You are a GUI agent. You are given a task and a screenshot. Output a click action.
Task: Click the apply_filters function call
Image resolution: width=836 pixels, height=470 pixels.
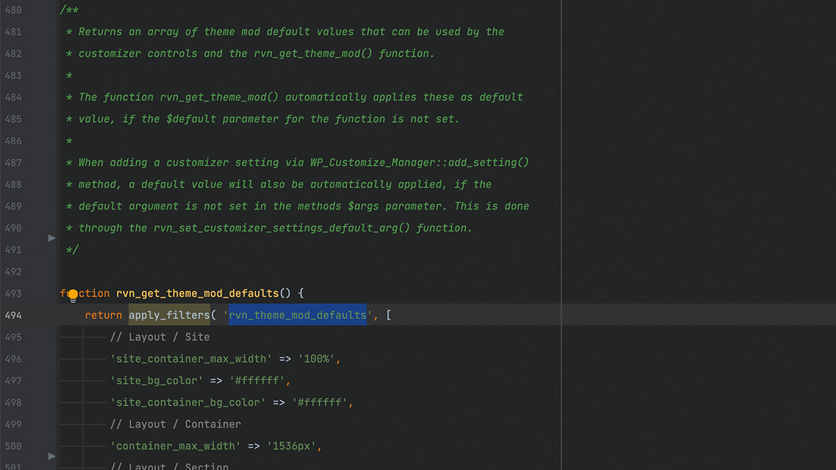(x=169, y=315)
